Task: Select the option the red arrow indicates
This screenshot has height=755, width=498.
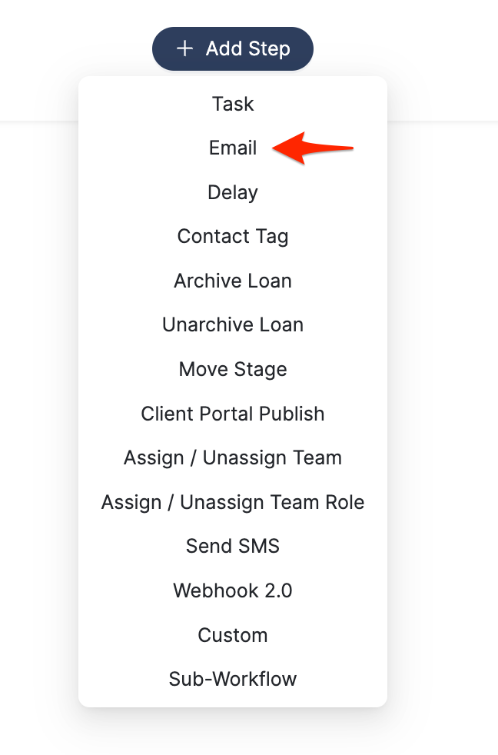Action: click(x=233, y=148)
